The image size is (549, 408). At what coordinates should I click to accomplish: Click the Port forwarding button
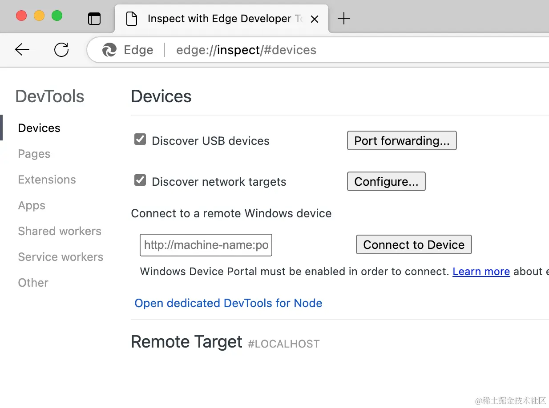(x=402, y=140)
